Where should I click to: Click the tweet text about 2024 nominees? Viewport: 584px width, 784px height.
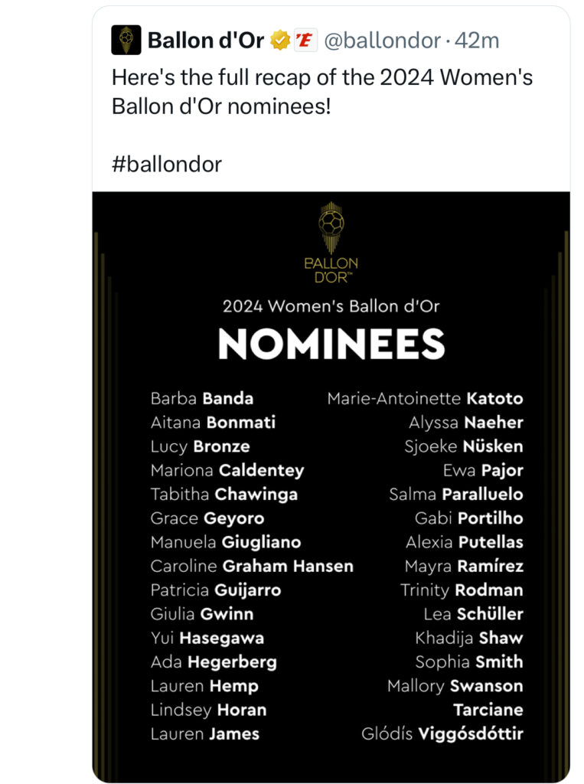322,92
